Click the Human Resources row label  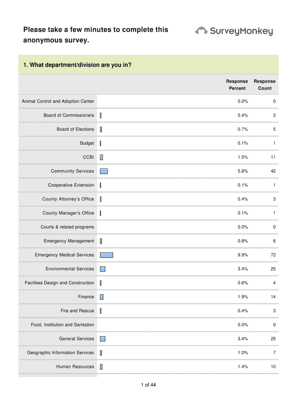tap(75, 367)
